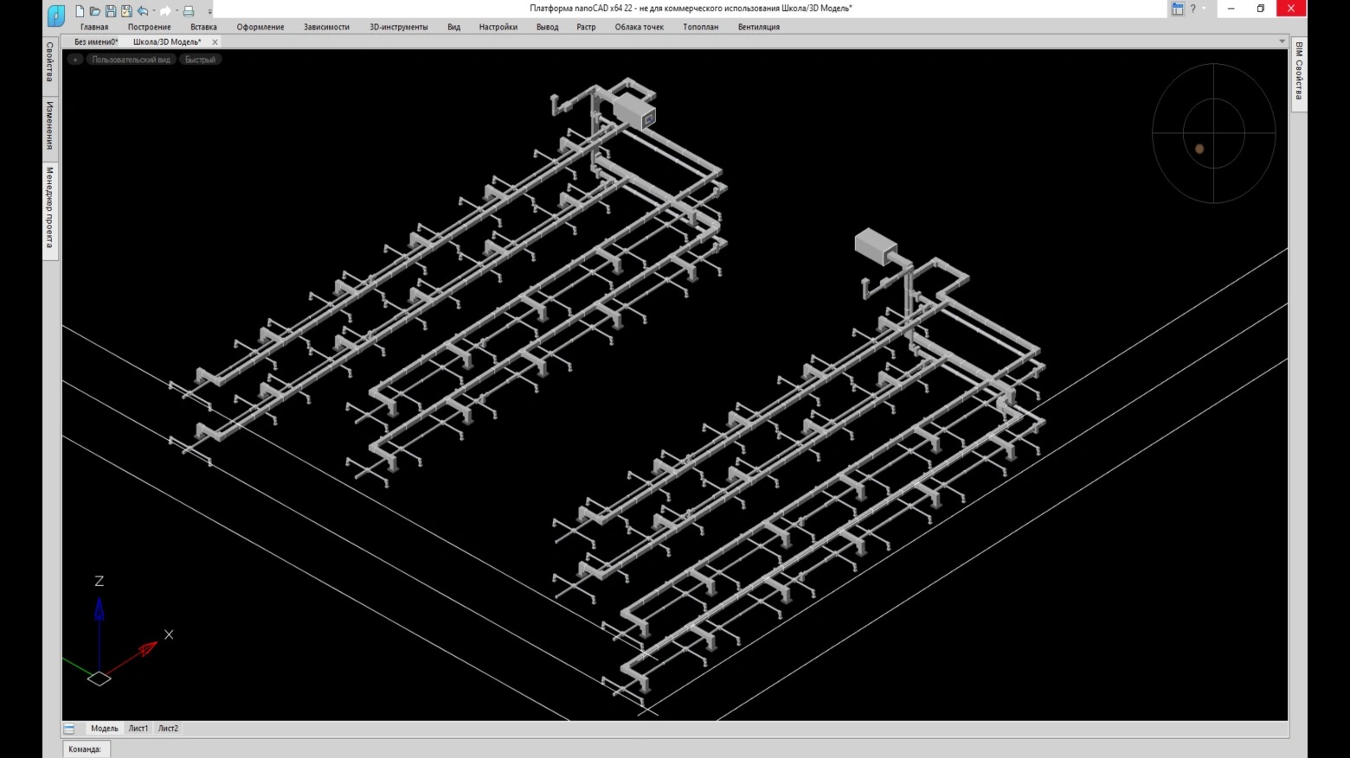Click the Пользовательский вид viewport button

pyautogui.click(x=131, y=60)
